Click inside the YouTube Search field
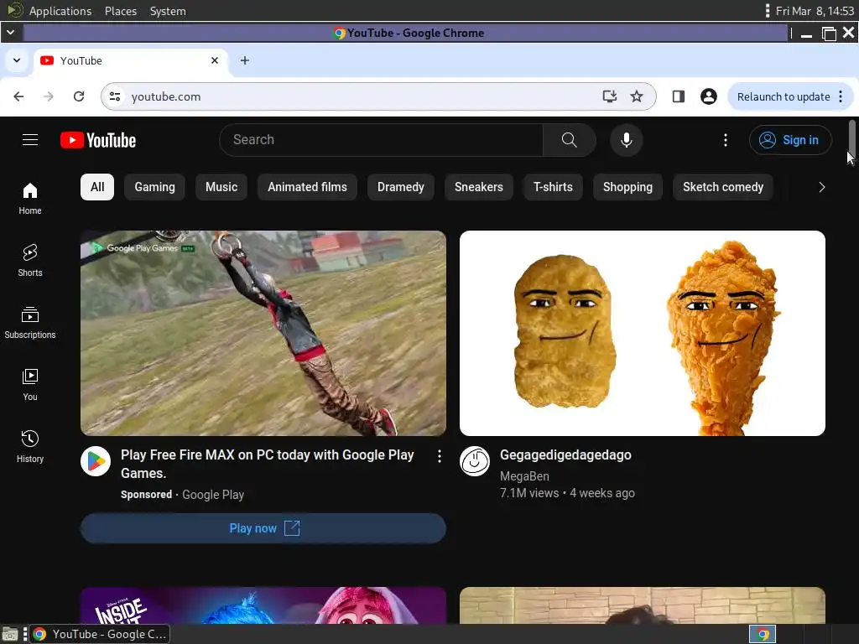The width and height of the screenshot is (859, 644). point(382,140)
